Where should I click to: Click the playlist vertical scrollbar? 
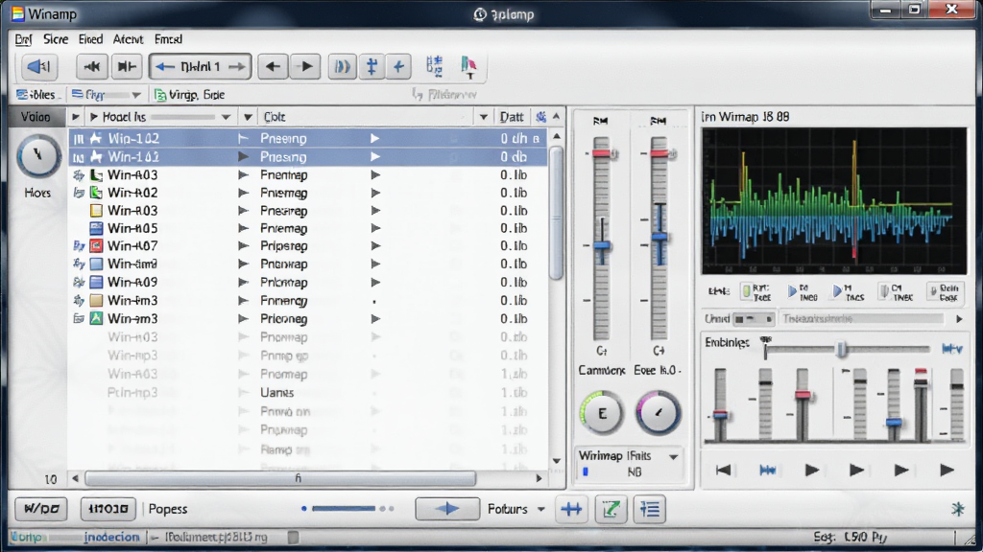(556, 299)
